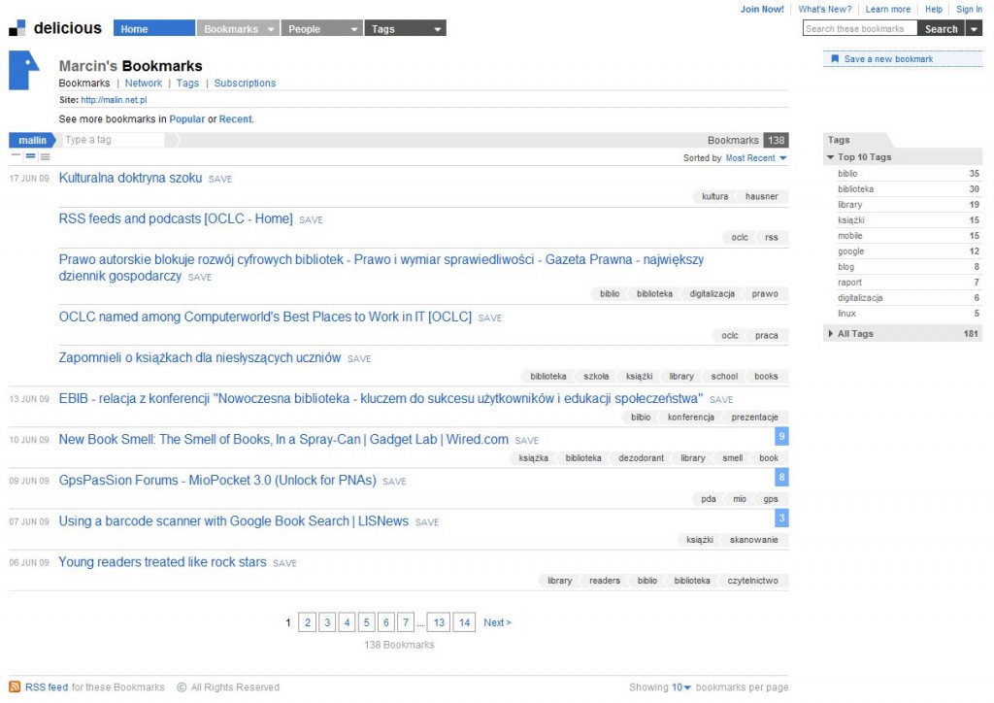Click the 3 saves count badge for barcode scanner
This screenshot has height=703, width=994.
[x=781, y=518]
